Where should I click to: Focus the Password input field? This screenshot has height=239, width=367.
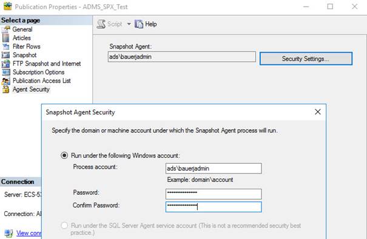214,194
